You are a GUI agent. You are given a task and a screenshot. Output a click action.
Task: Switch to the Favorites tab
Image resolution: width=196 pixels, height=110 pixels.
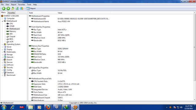(11, 13)
